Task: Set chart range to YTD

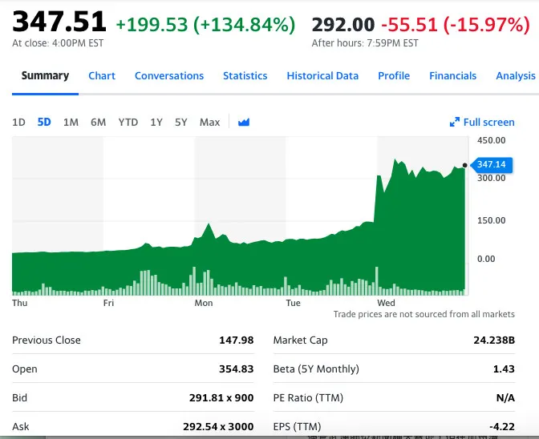Action: [x=128, y=123]
